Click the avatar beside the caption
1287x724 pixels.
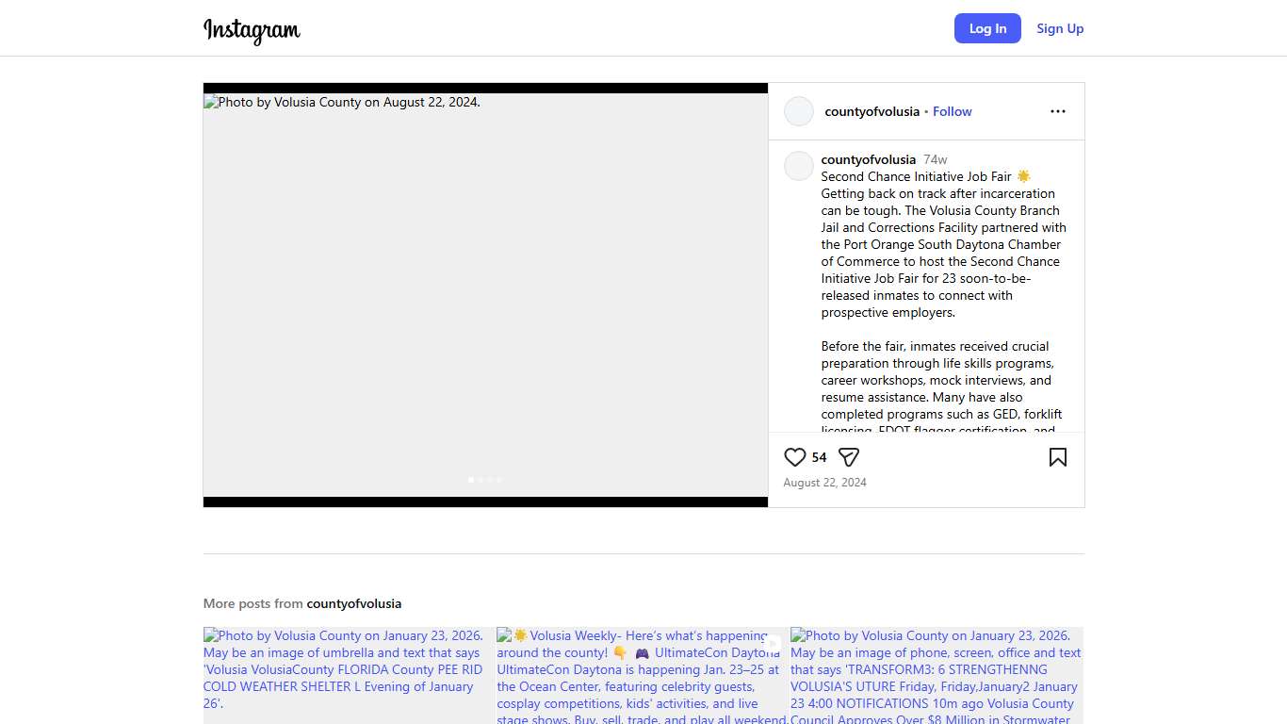[x=798, y=166]
